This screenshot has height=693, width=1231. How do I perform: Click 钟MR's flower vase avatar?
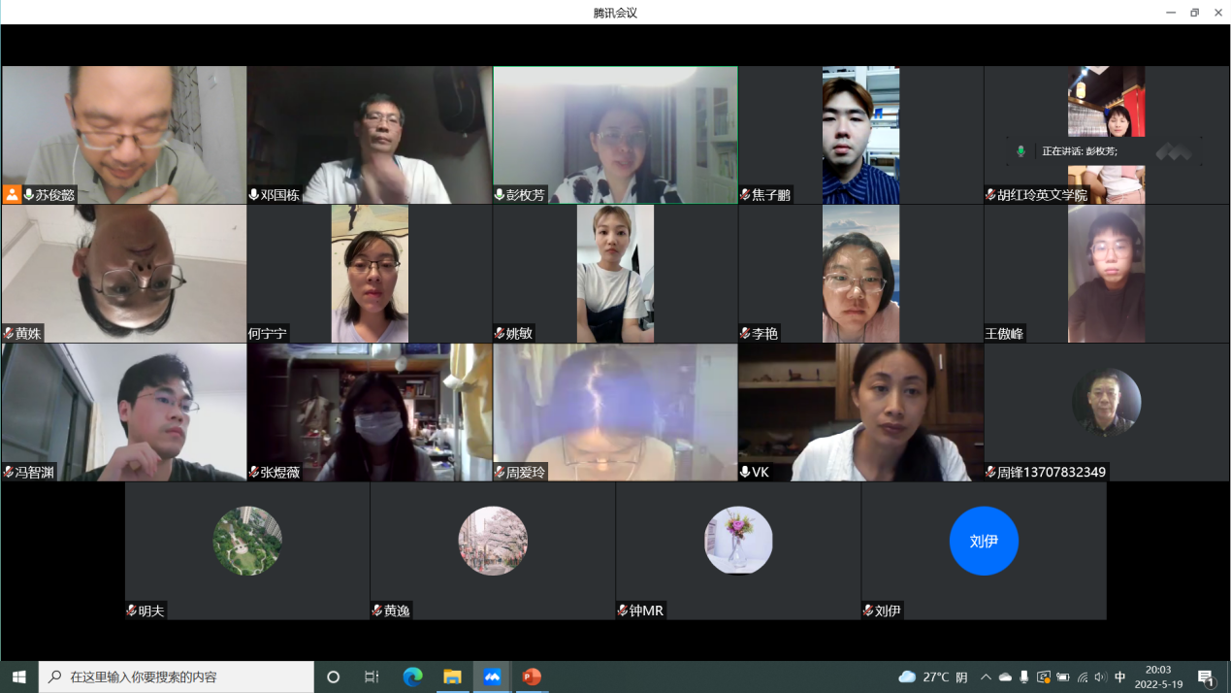click(738, 542)
